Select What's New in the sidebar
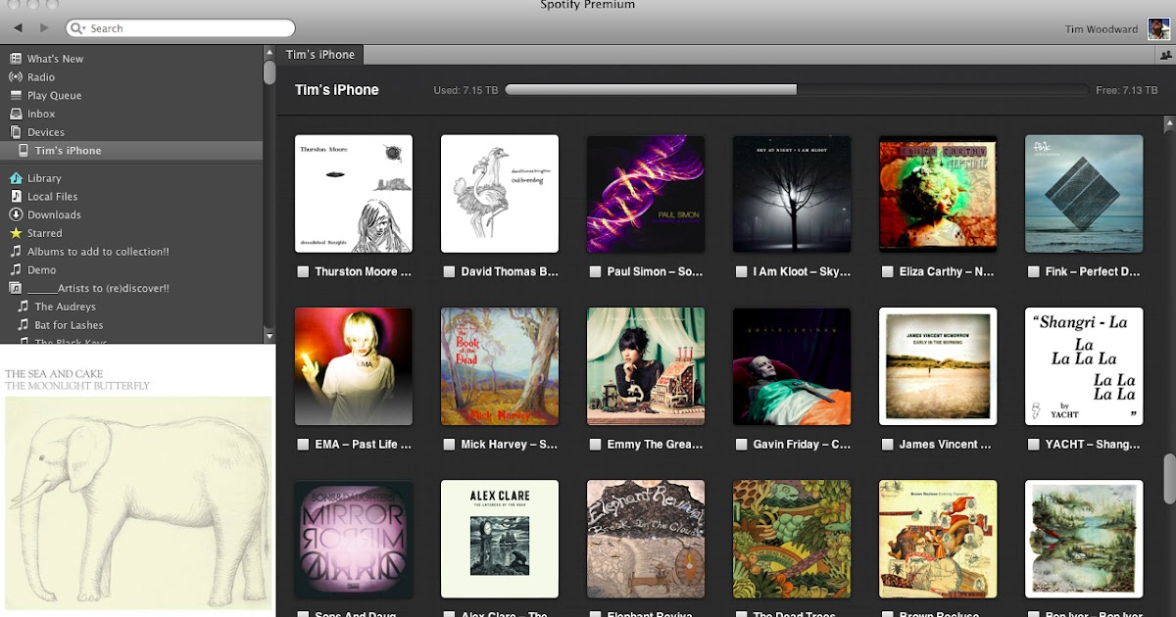Viewport: 1176px width, 617px height. pos(55,59)
